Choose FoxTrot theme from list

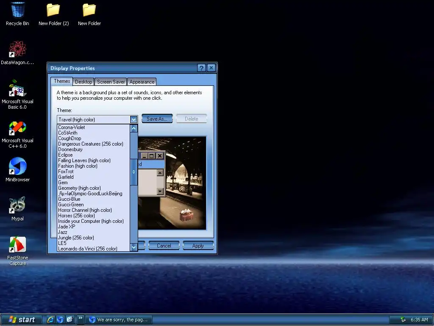93,171
